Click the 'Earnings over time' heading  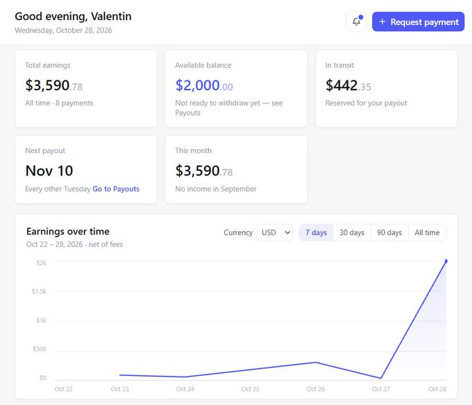pos(68,232)
